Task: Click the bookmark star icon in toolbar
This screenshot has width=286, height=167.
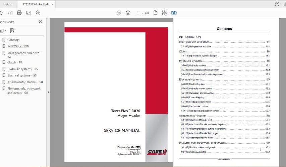Action: click(1, 13)
